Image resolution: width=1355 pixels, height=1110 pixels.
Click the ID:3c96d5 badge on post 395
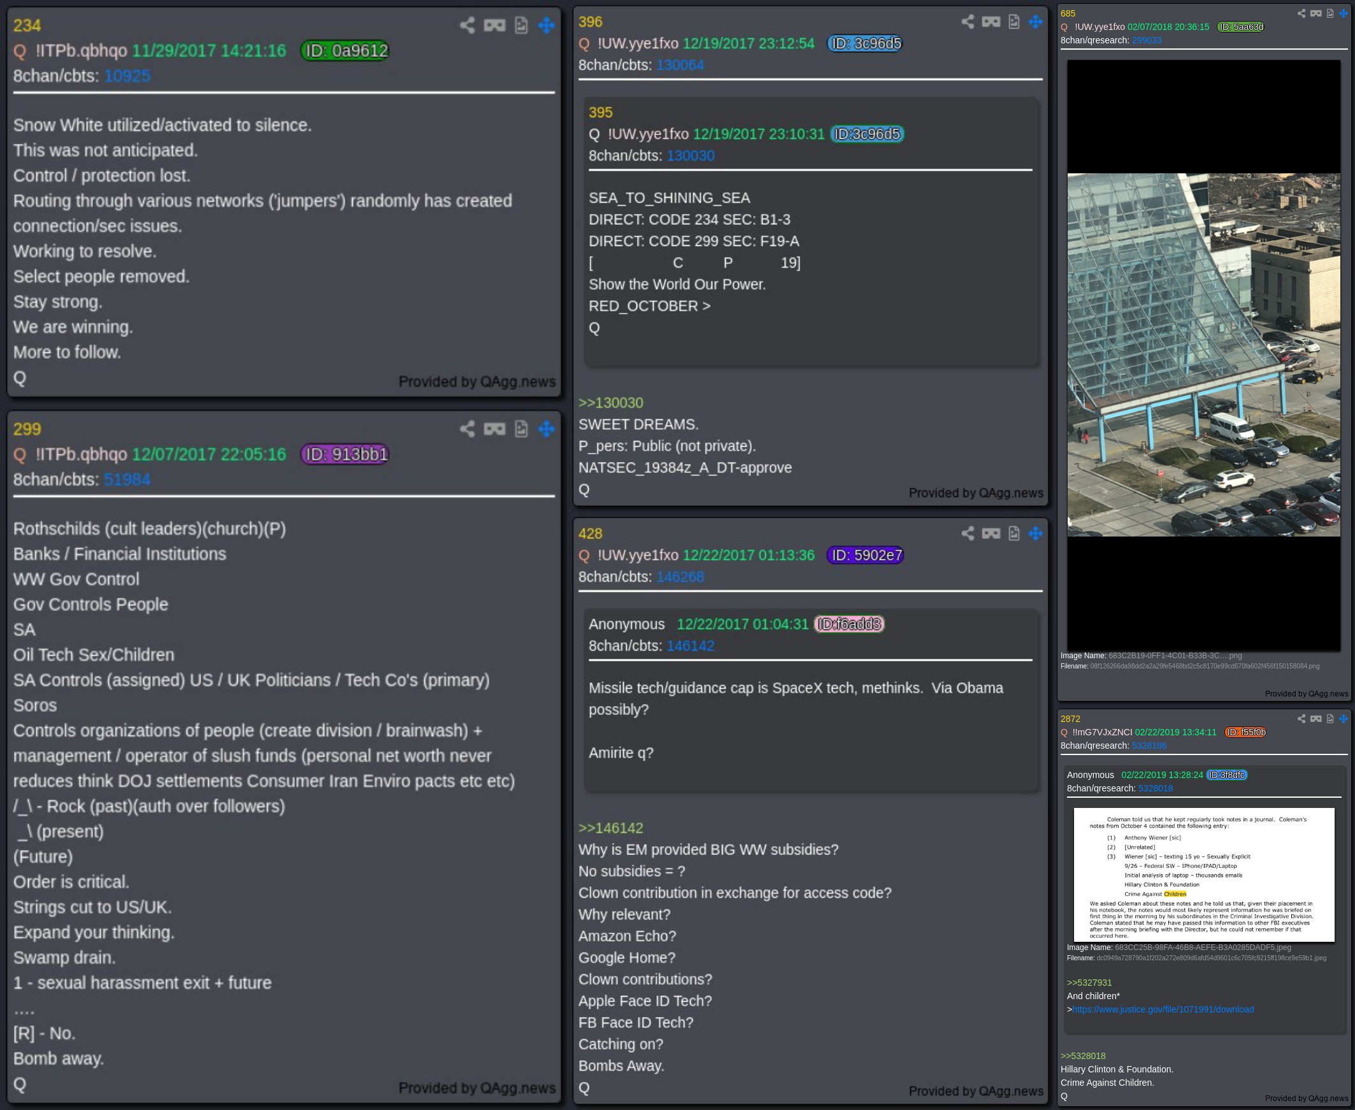tap(867, 134)
